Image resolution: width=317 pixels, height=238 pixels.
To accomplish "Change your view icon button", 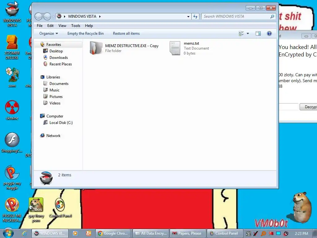I will coord(241,33).
